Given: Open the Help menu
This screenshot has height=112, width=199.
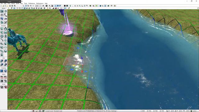Looking at the screenshot, I should coord(46,3).
